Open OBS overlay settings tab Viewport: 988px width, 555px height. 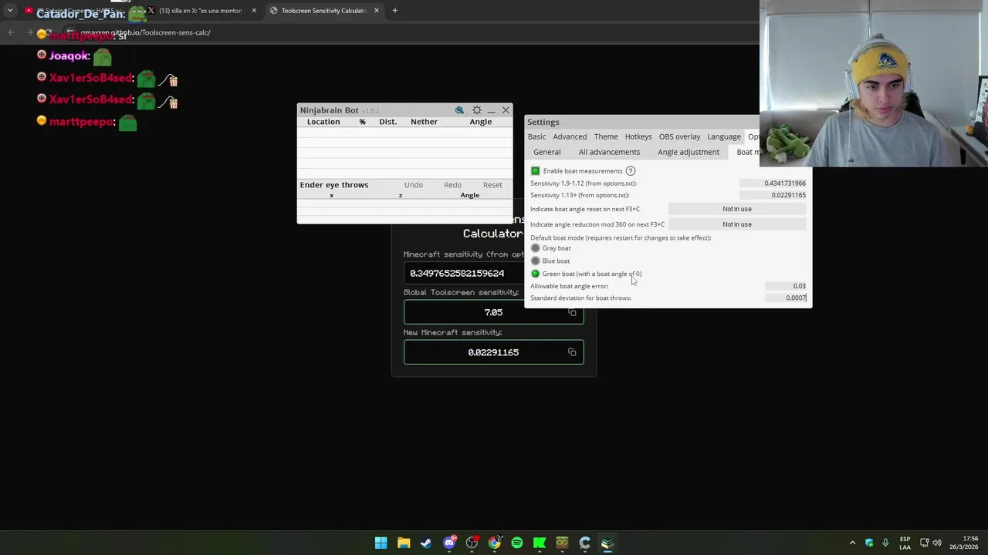[679, 136]
